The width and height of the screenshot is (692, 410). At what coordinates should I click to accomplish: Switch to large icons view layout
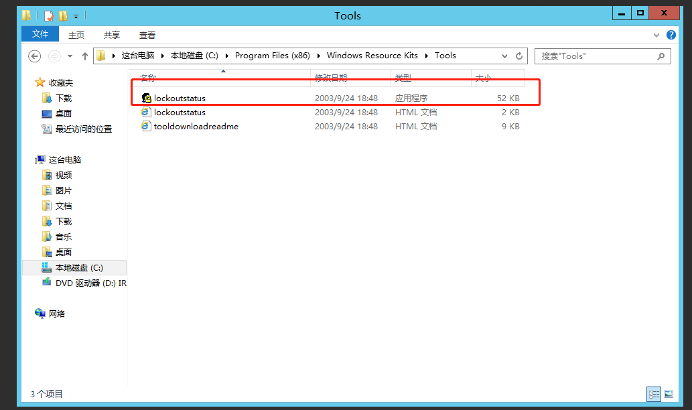(x=669, y=394)
